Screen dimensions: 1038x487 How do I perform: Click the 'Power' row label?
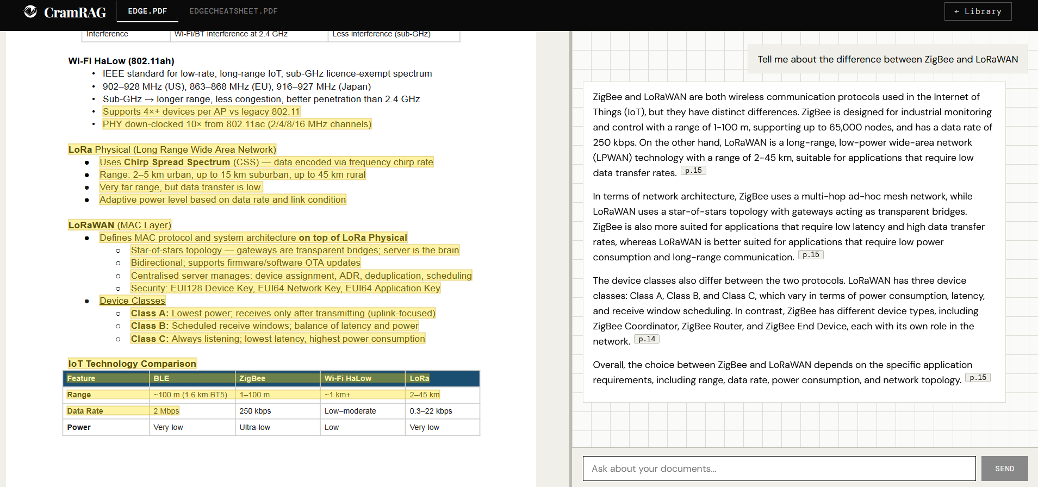[x=79, y=427]
